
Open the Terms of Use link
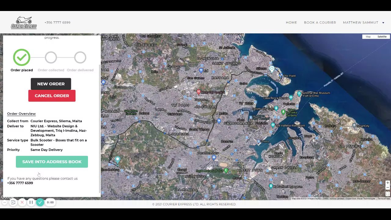click(x=384, y=199)
